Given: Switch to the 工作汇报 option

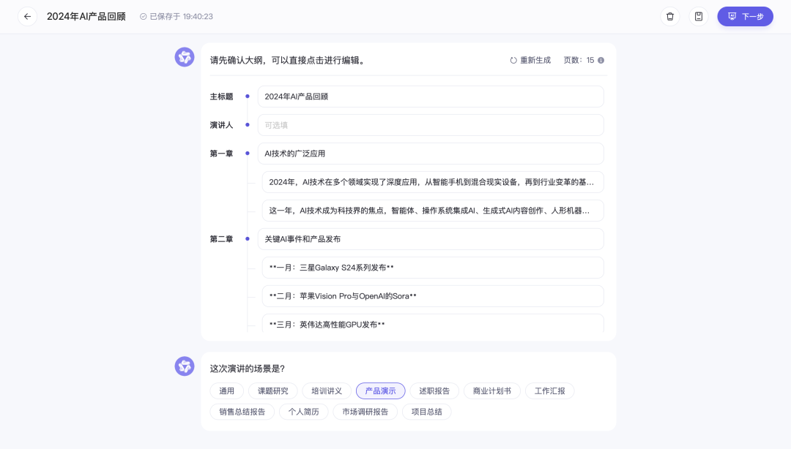Looking at the screenshot, I should click(550, 390).
